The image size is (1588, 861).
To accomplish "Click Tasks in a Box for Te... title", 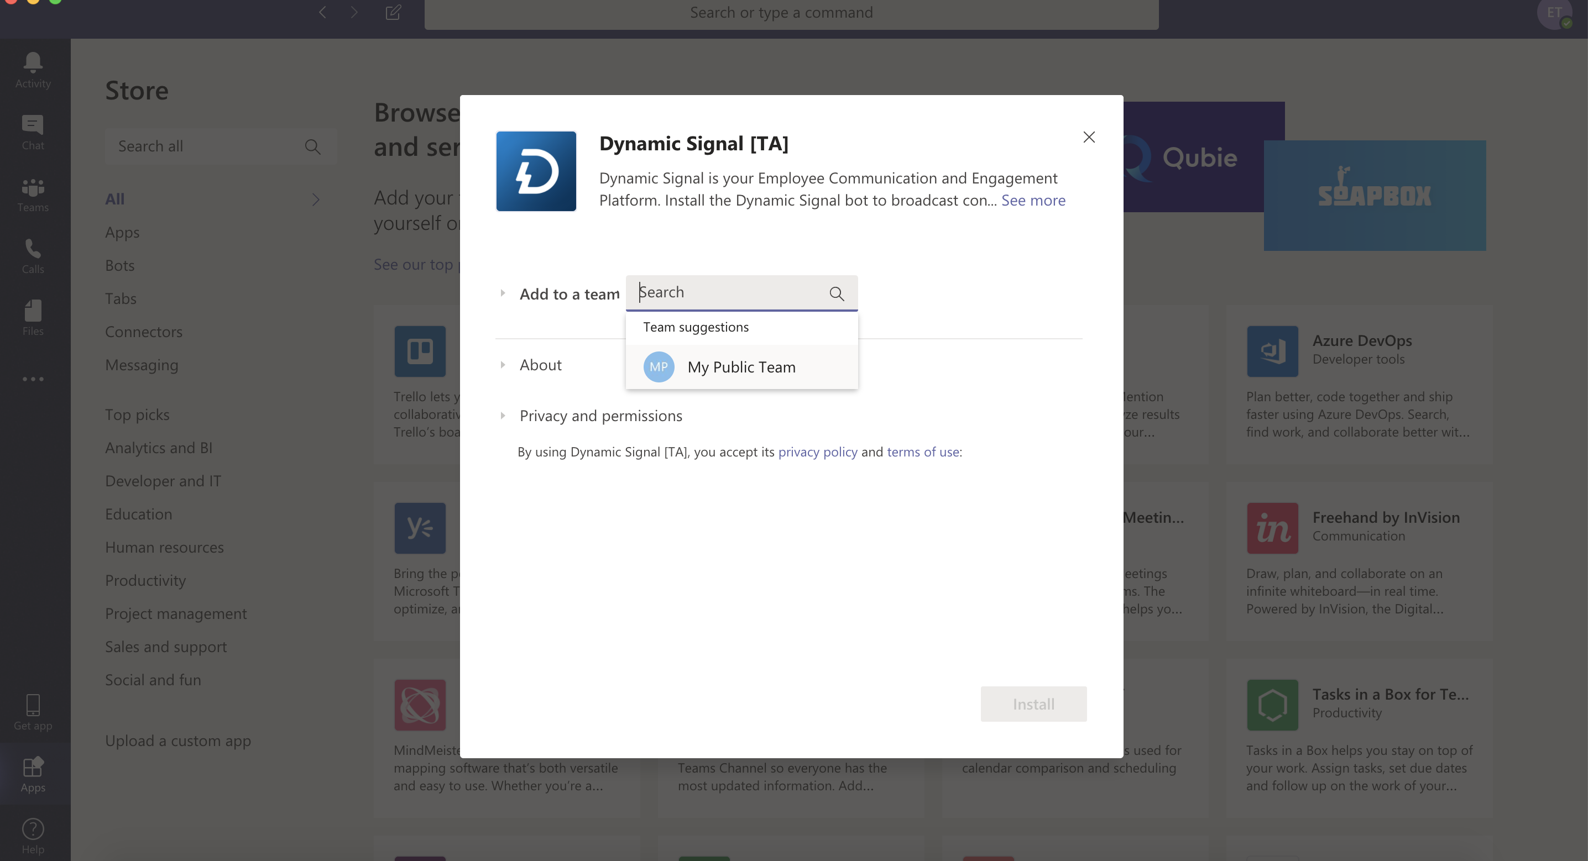I will click(1391, 695).
